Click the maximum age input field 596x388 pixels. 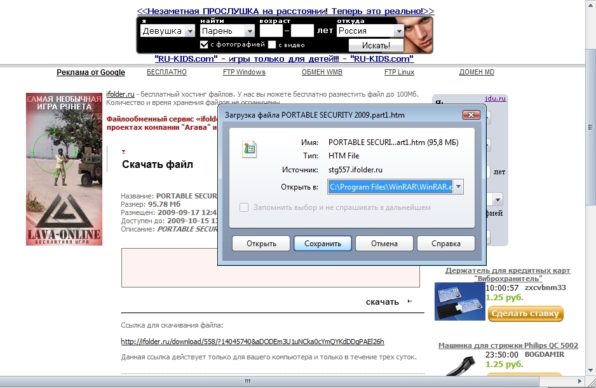coord(302,31)
